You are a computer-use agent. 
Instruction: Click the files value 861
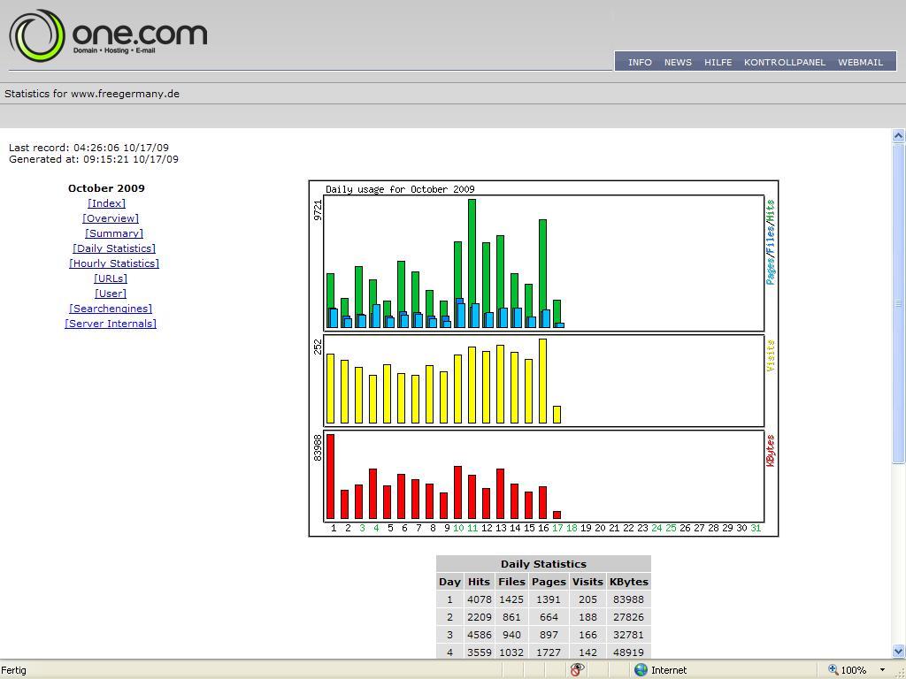(511, 617)
